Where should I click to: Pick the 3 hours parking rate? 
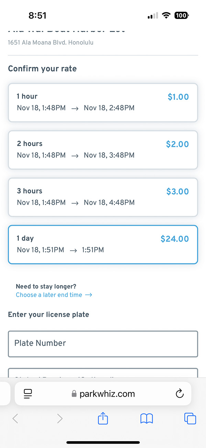(103, 197)
